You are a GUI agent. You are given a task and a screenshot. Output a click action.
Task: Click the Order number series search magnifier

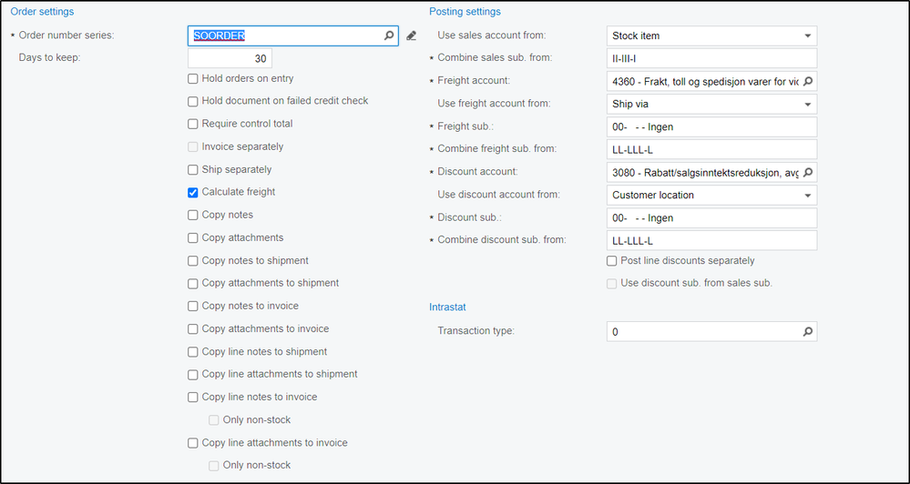click(389, 36)
